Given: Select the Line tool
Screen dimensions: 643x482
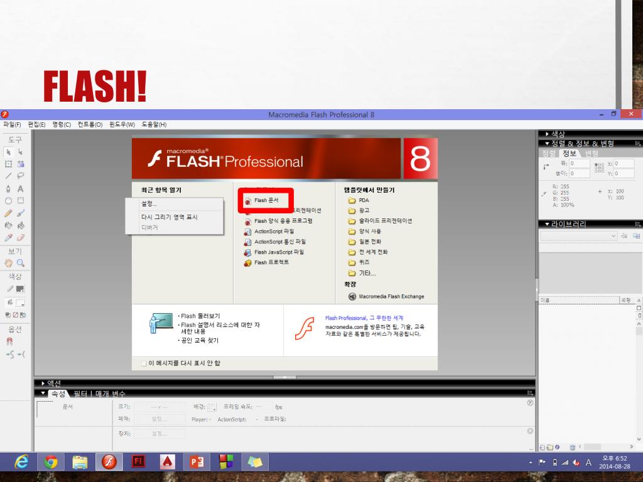Looking at the screenshot, I should click(8, 176).
